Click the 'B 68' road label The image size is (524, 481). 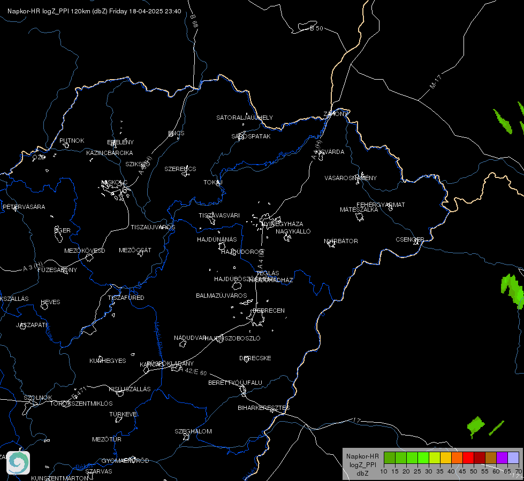(194, 21)
